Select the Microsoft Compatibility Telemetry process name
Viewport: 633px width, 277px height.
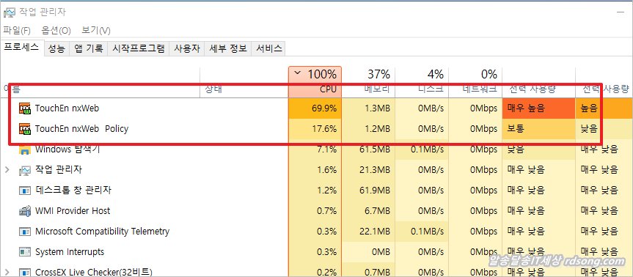coord(102,232)
